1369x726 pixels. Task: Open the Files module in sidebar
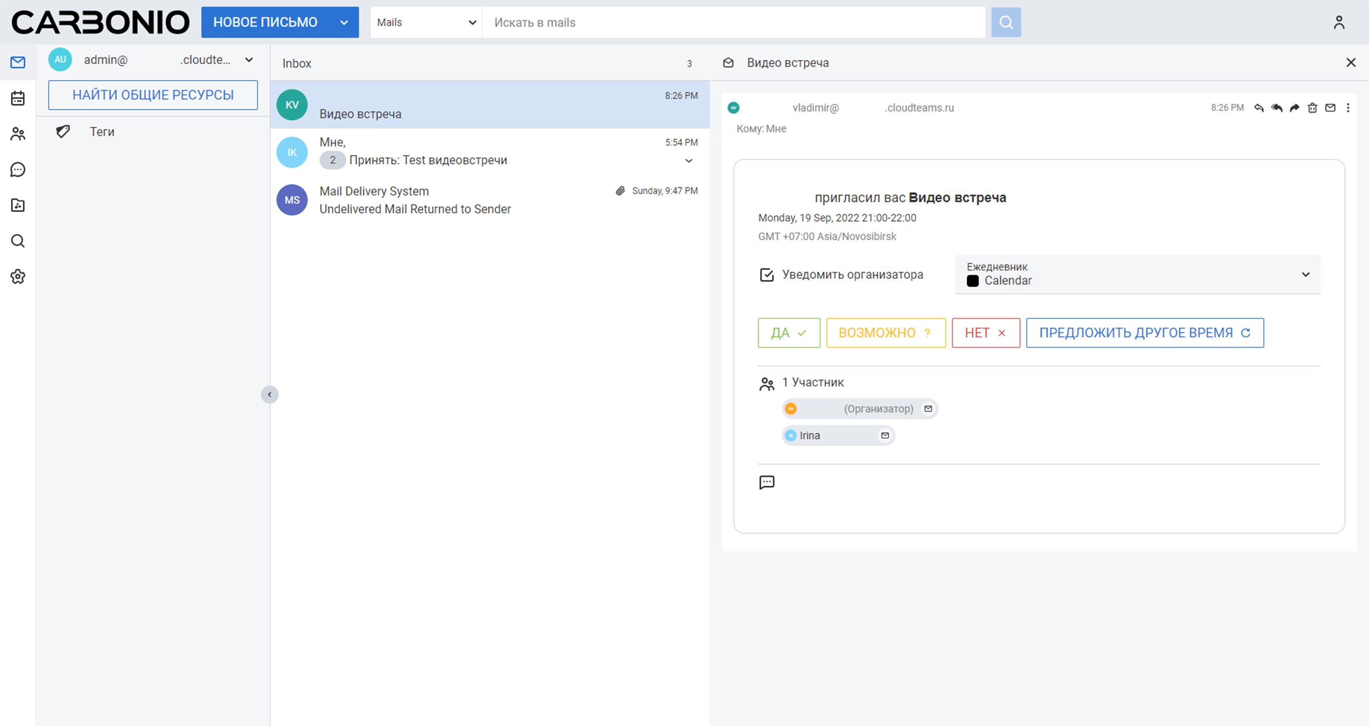coord(18,205)
